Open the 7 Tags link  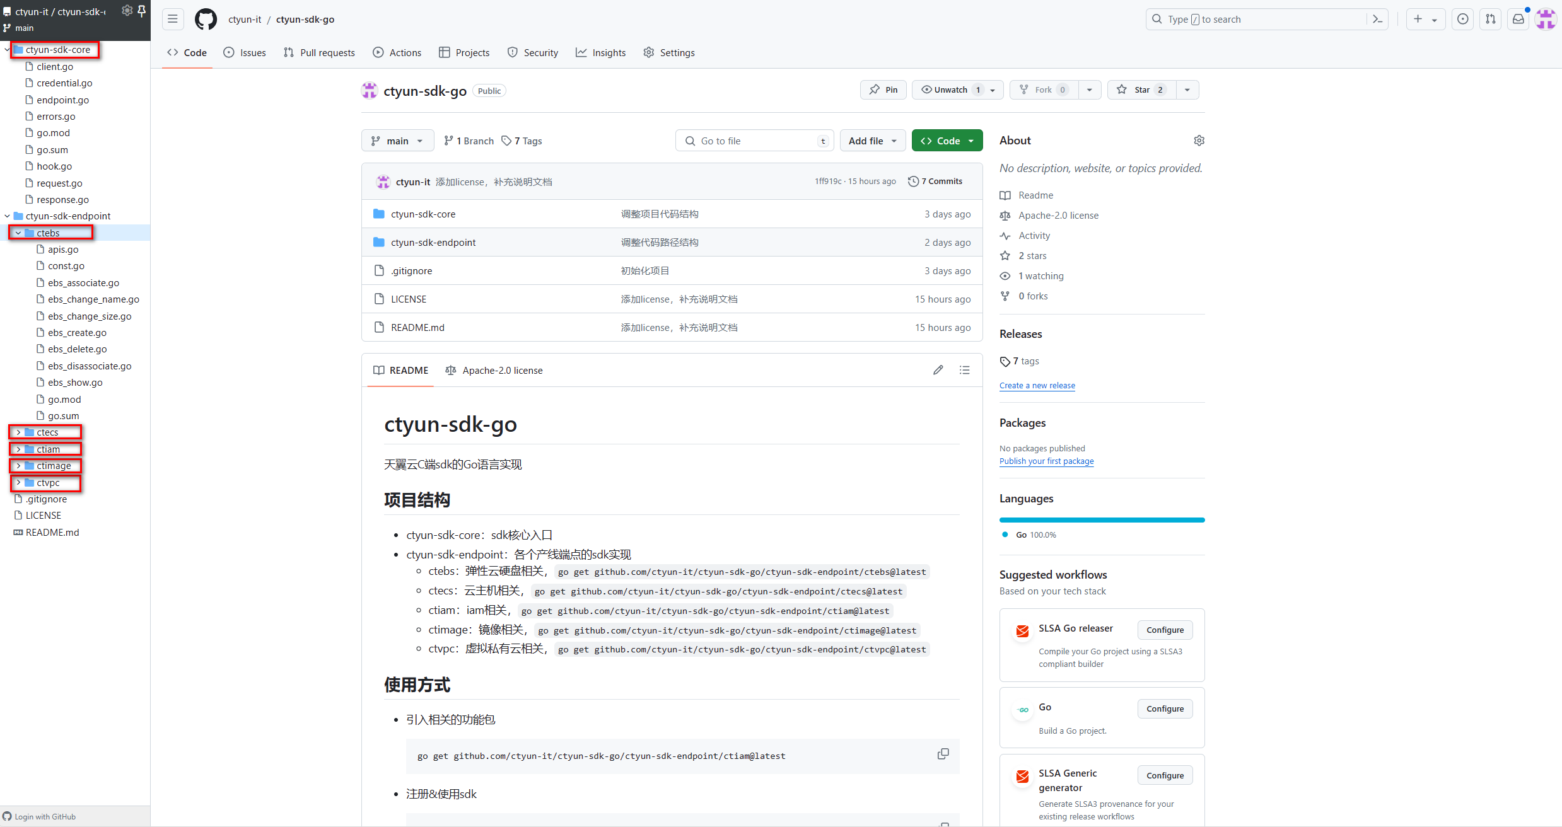(522, 141)
